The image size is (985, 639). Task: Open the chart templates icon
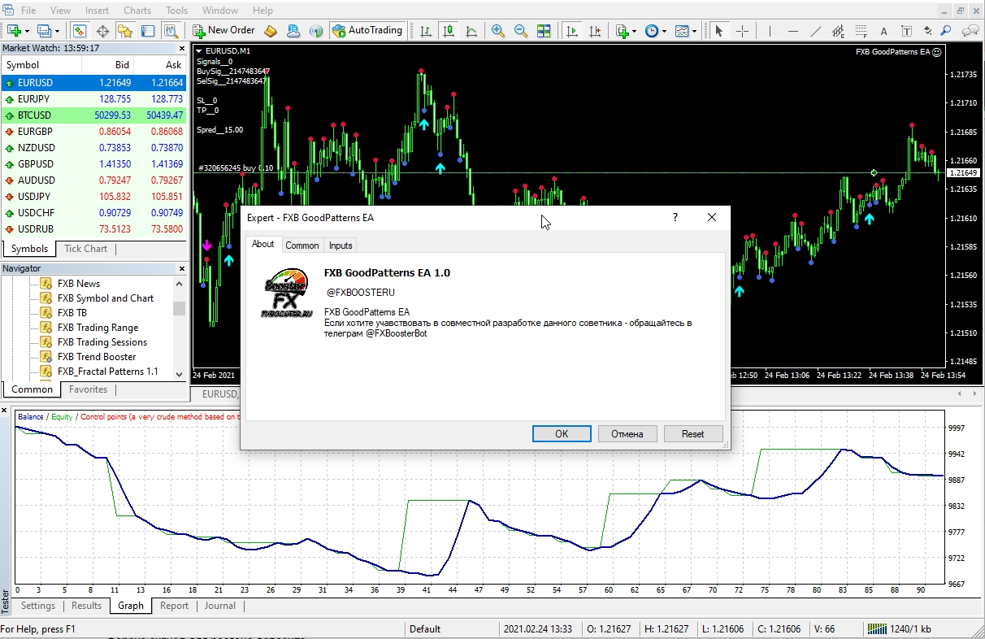tap(681, 31)
